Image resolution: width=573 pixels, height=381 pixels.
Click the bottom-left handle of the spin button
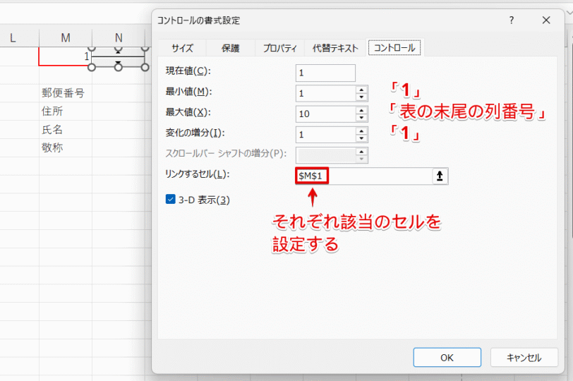tap(91, 67)
